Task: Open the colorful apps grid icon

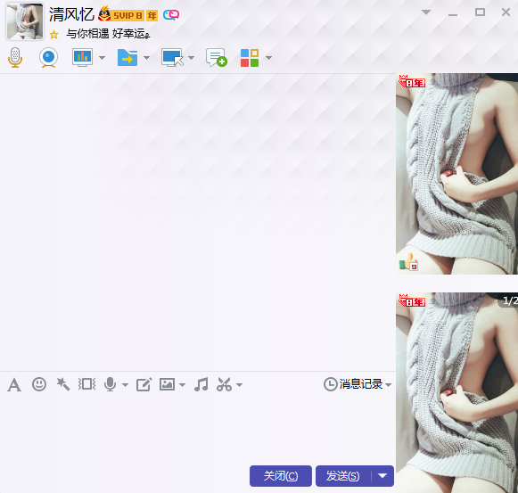Action: 250,58
